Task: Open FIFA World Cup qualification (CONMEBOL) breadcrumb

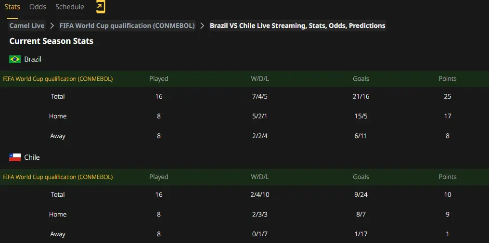Action: tap(127, 26)
